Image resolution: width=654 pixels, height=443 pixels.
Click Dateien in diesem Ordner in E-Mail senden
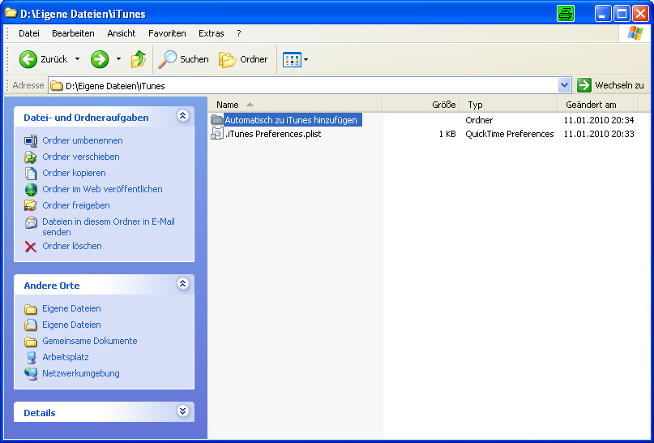coord(109,226)
